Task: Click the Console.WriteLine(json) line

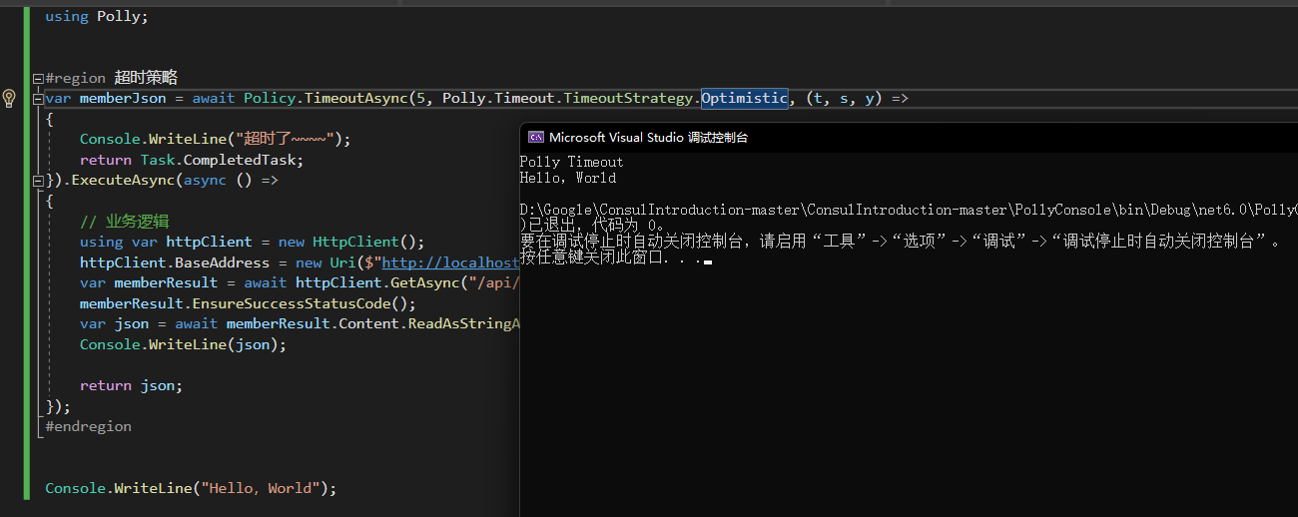Action: point(183,344)
